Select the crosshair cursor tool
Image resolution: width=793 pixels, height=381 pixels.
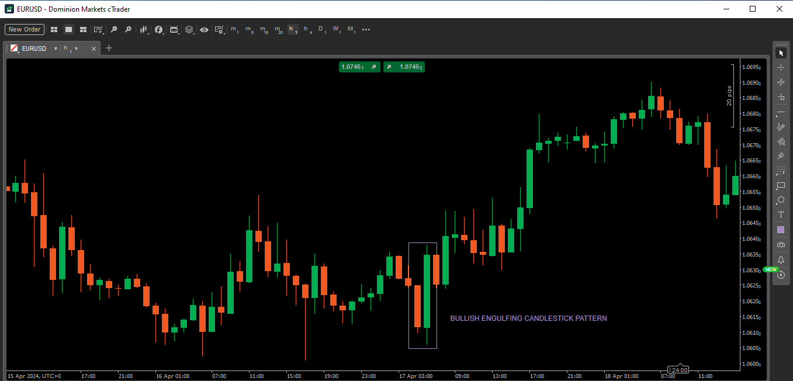[781, 67]
